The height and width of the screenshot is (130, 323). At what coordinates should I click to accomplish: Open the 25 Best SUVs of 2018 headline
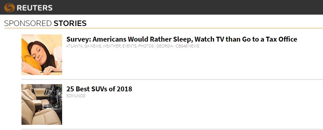click(99, 89)
